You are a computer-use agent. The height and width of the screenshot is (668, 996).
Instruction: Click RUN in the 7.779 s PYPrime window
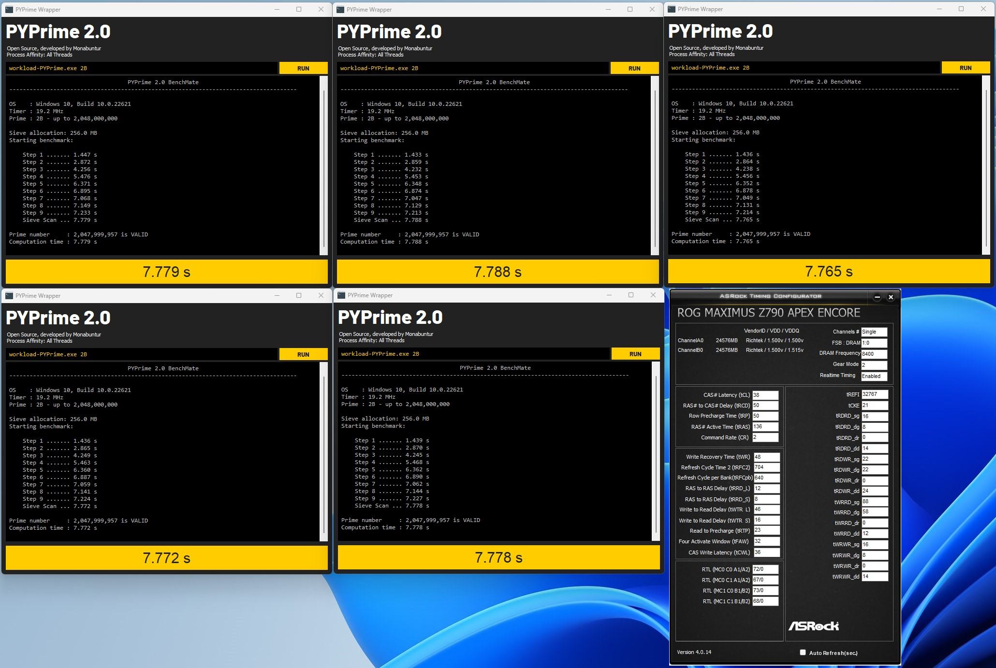coord(303,68)
